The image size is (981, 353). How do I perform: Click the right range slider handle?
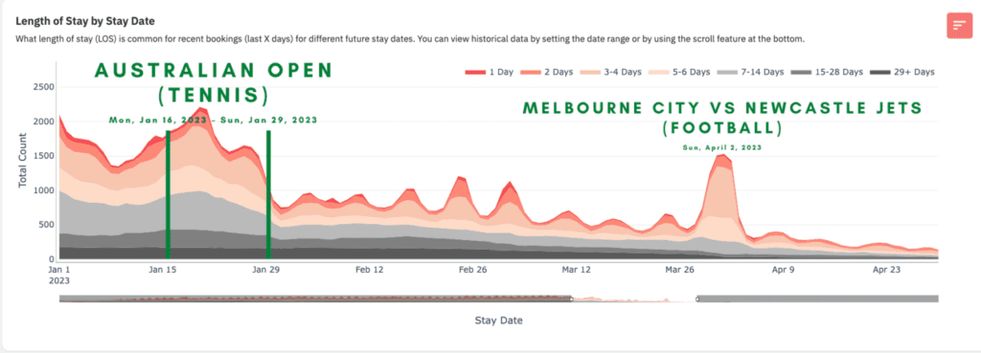[x=697, y=299]
